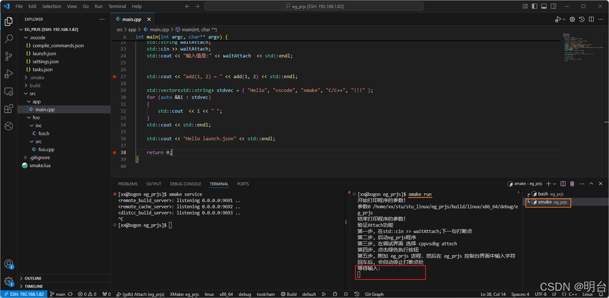Open the Terminal menu

pos(117,6)
